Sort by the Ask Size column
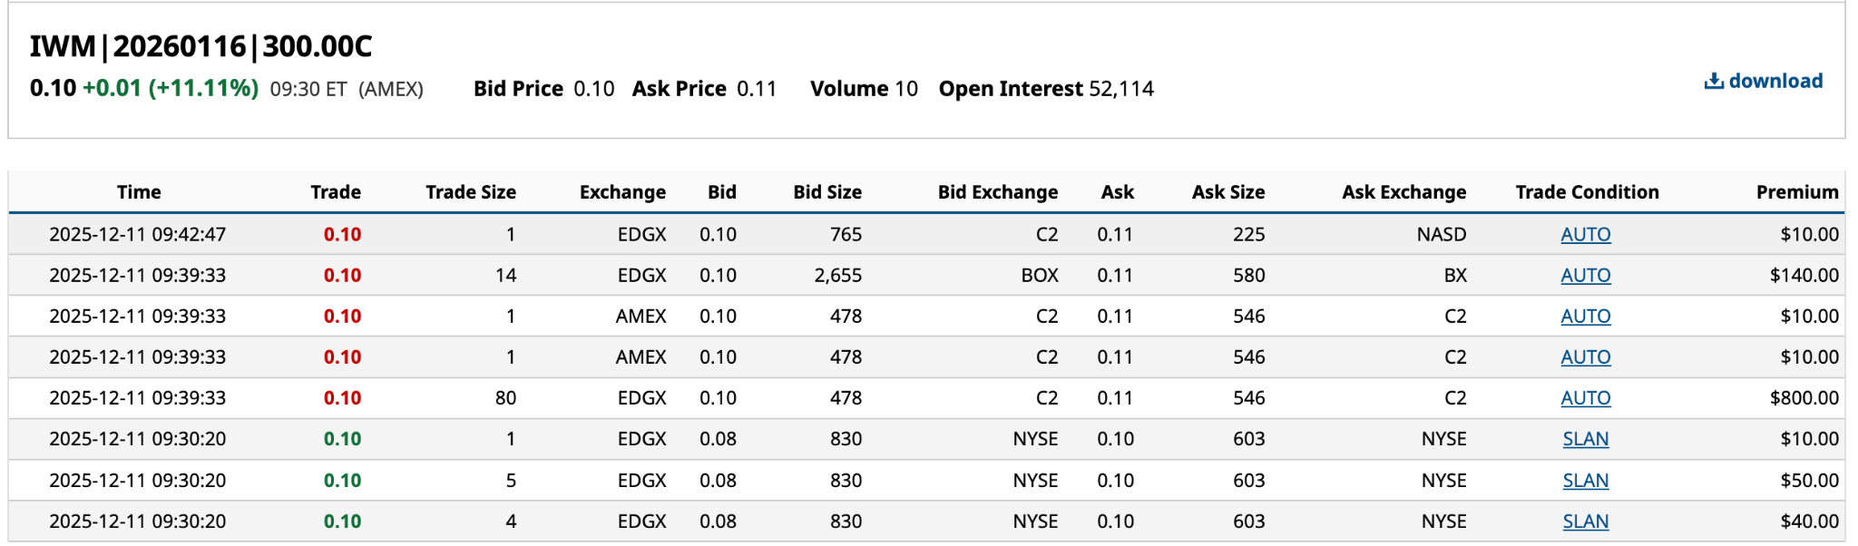The height and width of the screenshot is (546, 1858). point(1227,192)
